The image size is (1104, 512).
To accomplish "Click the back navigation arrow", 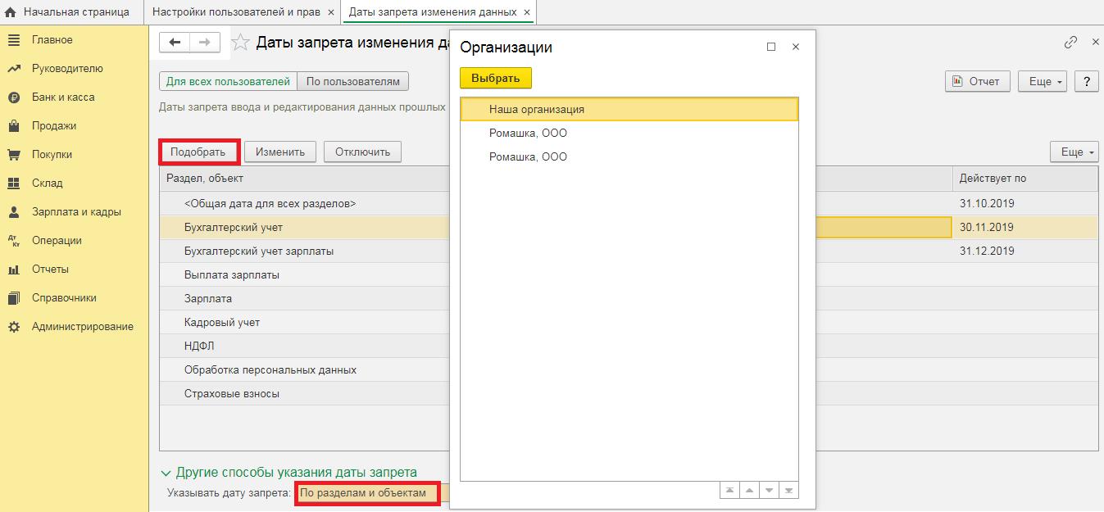I will (174, 43).
